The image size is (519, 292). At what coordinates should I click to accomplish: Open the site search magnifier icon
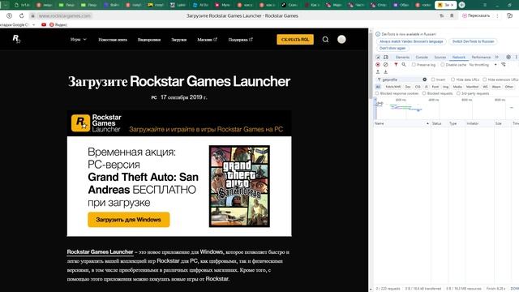(325, 40)
